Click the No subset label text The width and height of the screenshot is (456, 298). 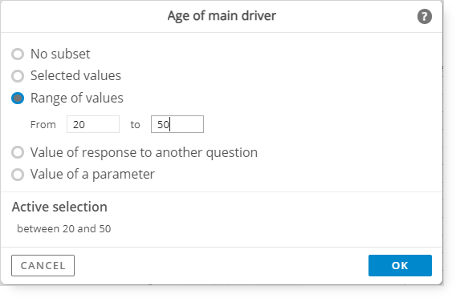pyautogui.click(x=60, y=54)
